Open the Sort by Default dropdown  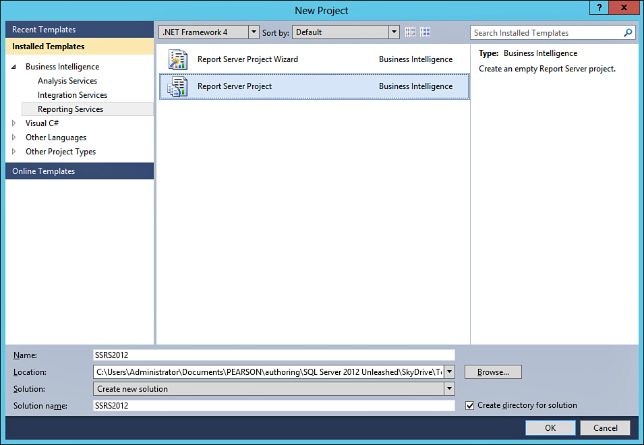coord(394,32)
